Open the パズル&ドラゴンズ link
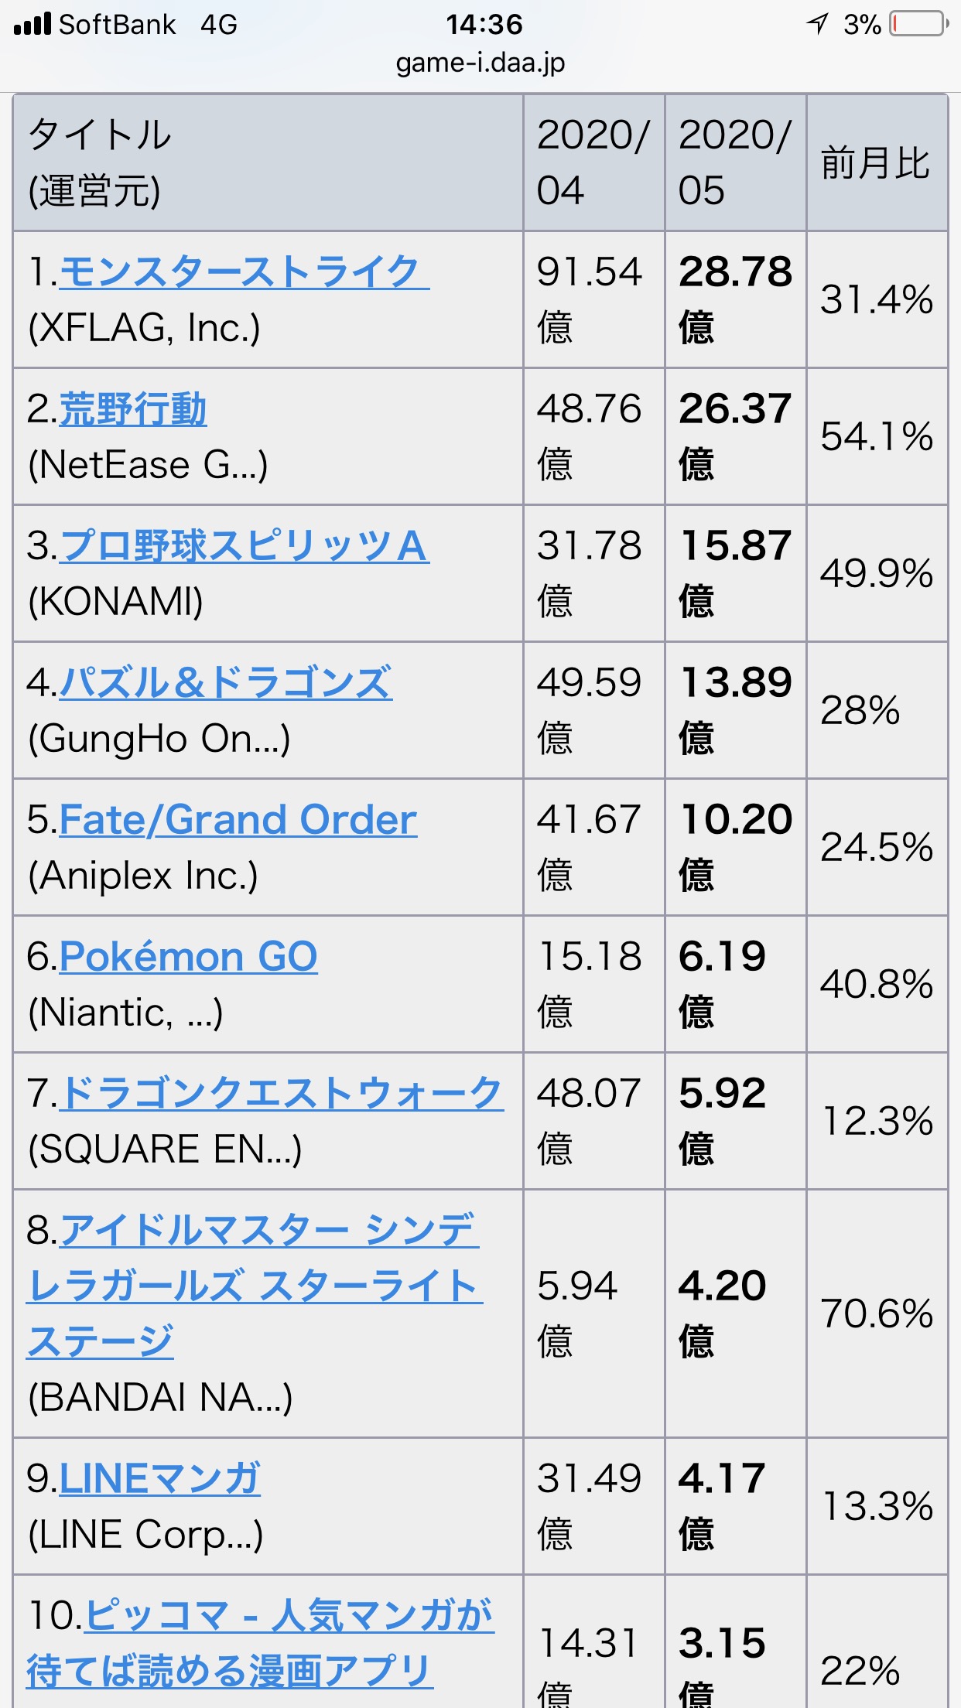 pyautogui.click(x=225, y=683)
